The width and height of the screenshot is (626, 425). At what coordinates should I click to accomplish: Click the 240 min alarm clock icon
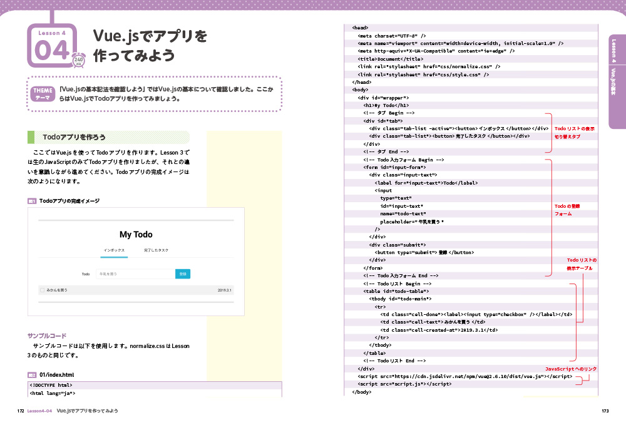[x=79, y=60]
